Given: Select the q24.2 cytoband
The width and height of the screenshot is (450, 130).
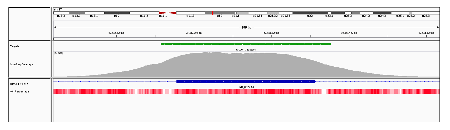Looking at the screenshot, I should [x=366, y=13].
